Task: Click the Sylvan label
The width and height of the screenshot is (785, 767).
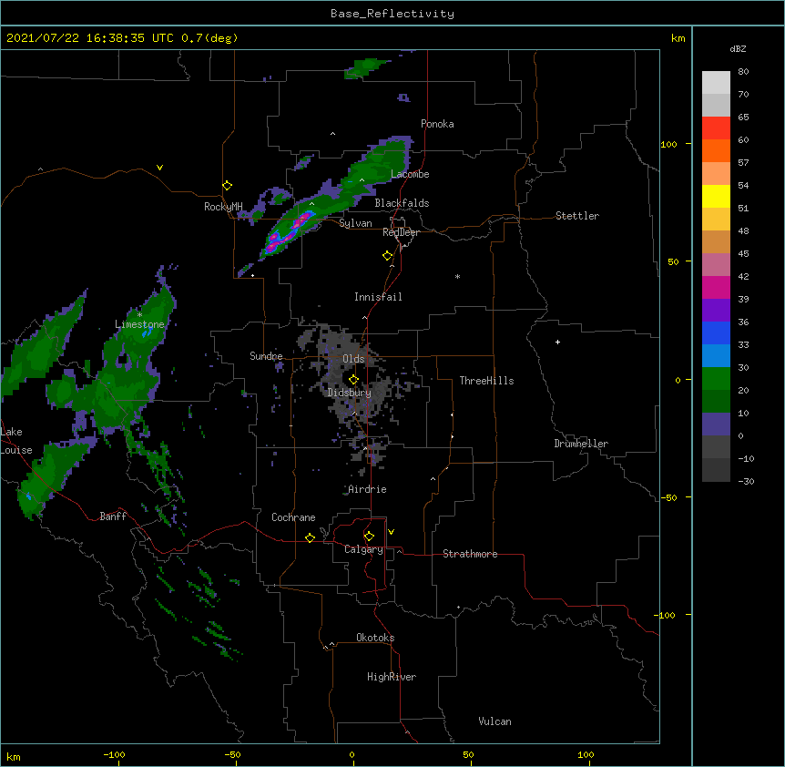Action: tap(355, 223)
